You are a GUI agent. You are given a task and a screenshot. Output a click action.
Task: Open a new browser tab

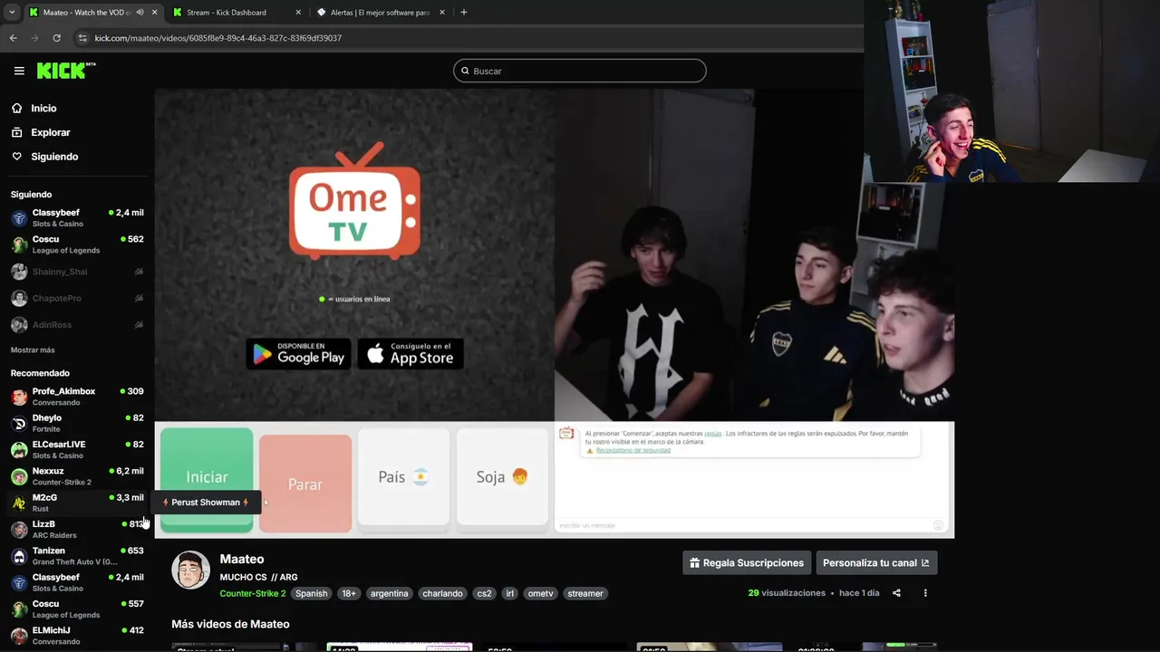(x=464, y=13)
